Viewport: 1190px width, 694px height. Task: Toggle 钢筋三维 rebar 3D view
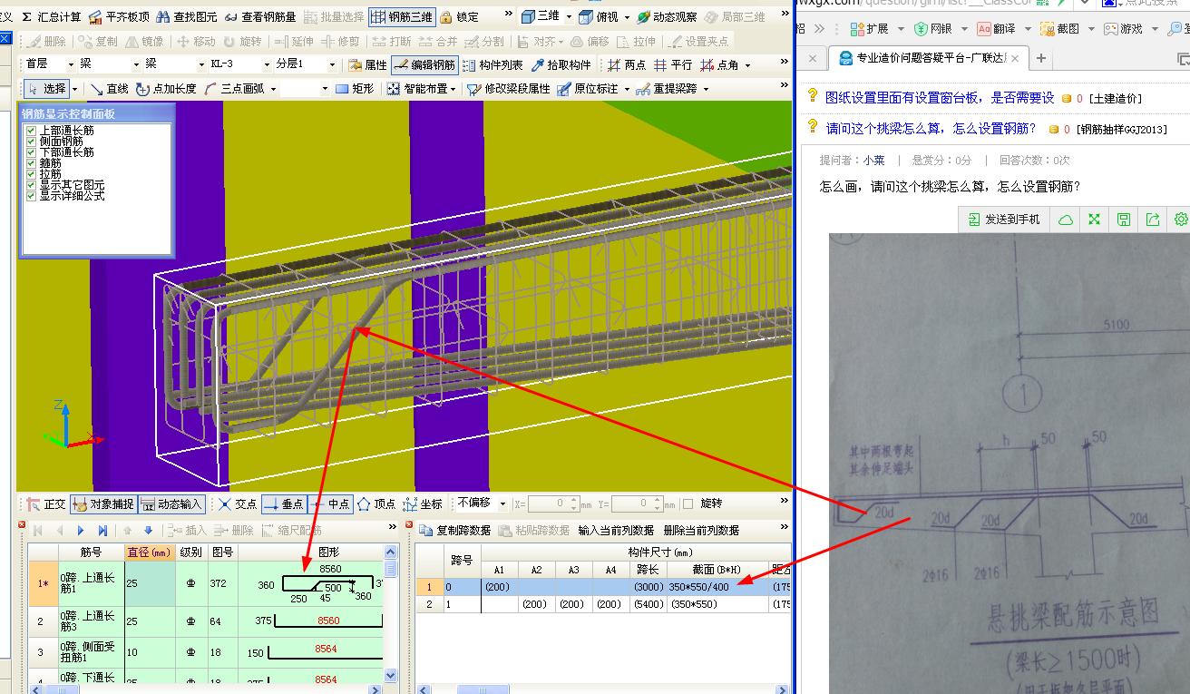click(x=403, y=17)
